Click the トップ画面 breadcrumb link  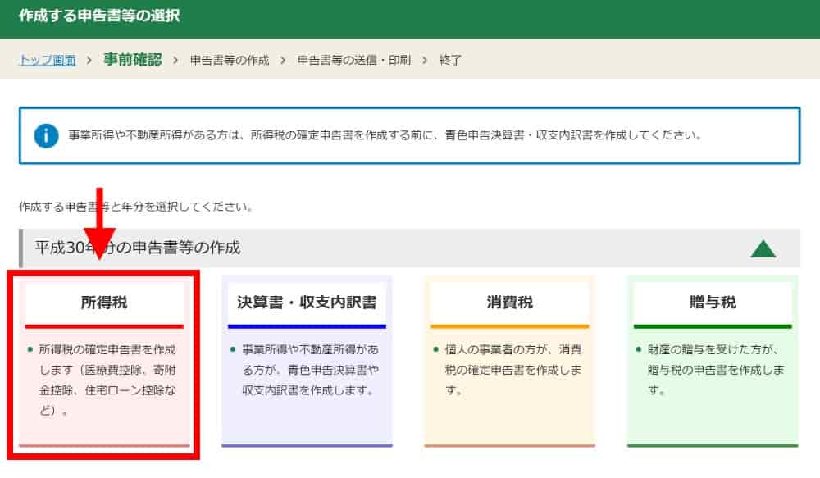coord(47,61)
